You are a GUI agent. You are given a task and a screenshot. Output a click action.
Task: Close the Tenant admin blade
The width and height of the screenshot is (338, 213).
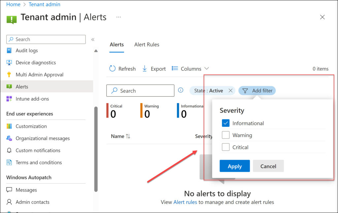pos(322,17)
